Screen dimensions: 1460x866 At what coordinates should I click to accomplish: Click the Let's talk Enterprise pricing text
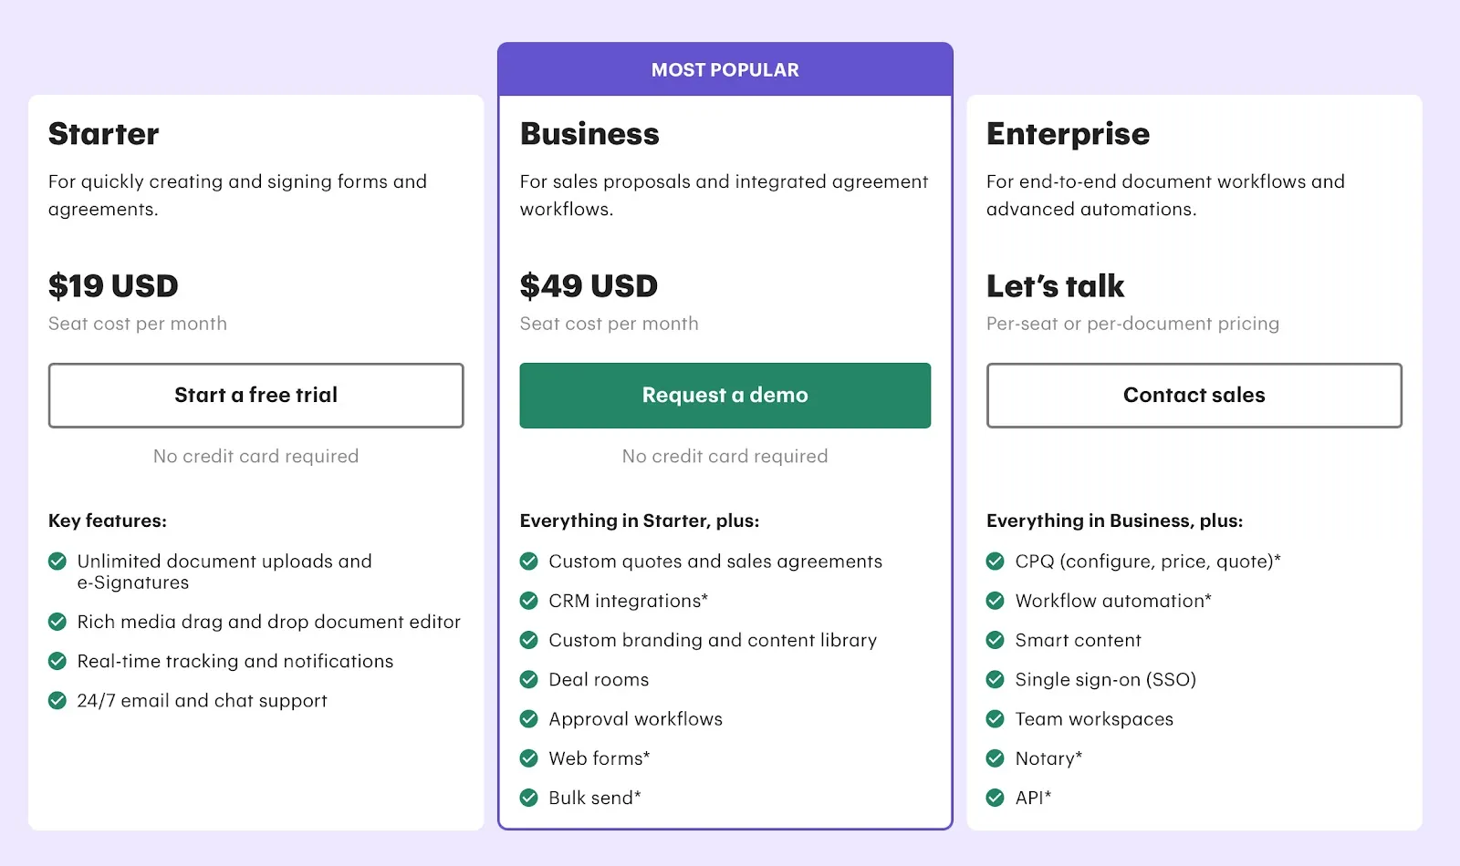point(1055,285)
